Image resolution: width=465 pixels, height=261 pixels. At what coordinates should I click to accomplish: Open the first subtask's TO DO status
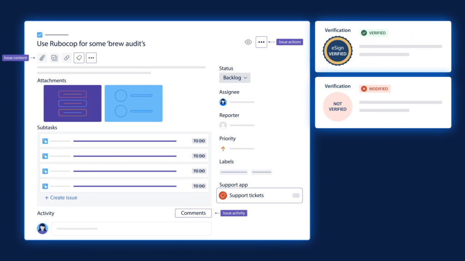tap(199, 141)
